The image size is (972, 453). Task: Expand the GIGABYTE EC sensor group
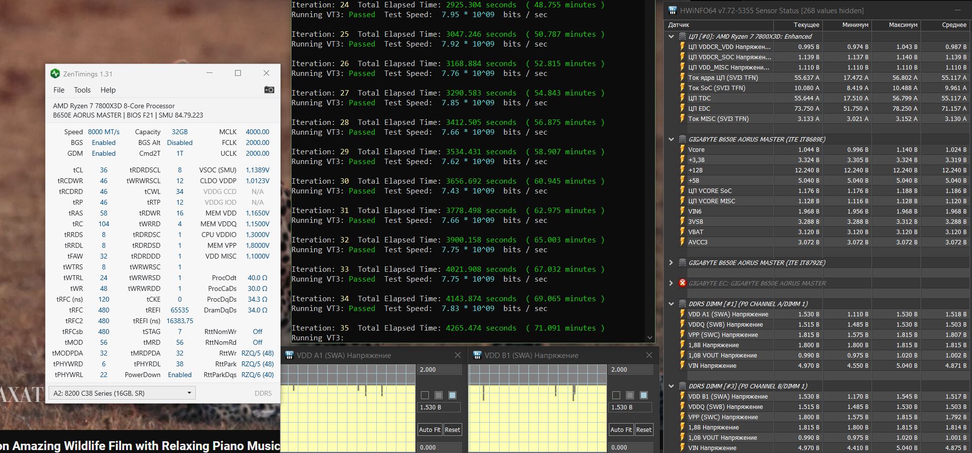pos(671,283)
